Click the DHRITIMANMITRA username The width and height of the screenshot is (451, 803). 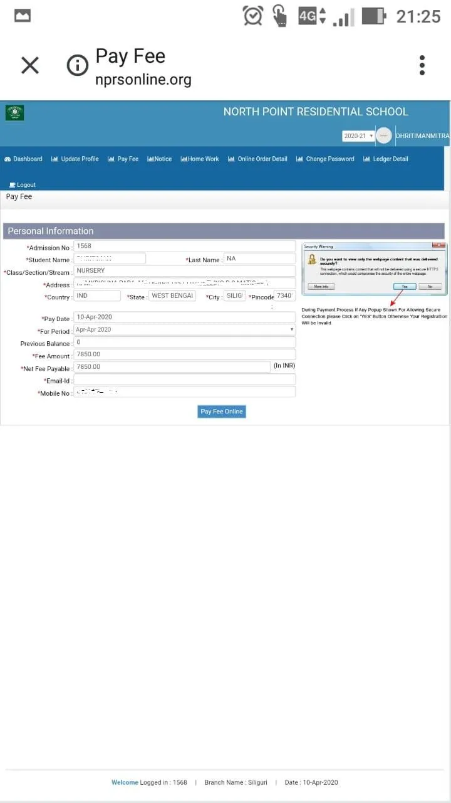click(x=422, y=136)
